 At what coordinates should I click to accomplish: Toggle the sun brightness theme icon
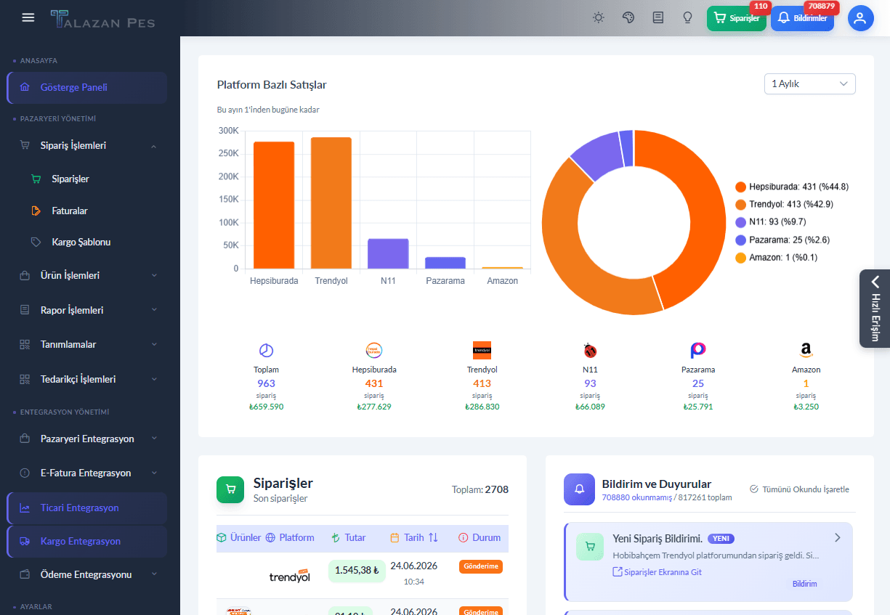[x=599, y=17]
